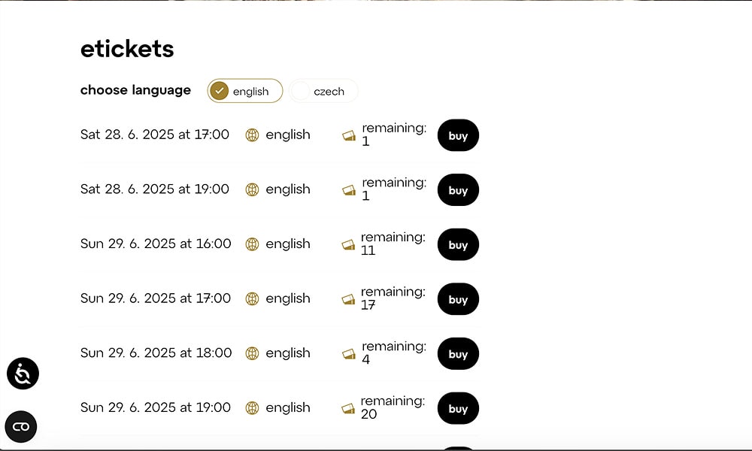Switch language to czech
This screenshot has width=752, height=451.
324,91
